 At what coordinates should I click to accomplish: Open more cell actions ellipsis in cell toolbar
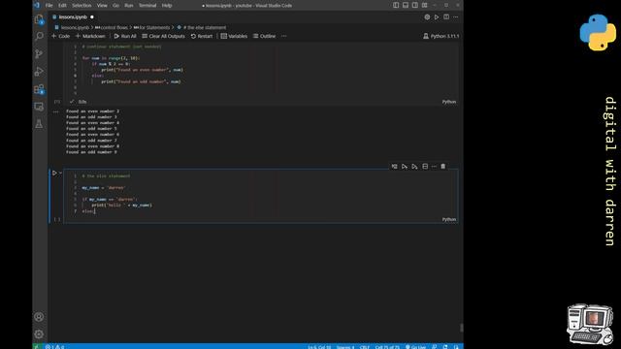(434, 167)
